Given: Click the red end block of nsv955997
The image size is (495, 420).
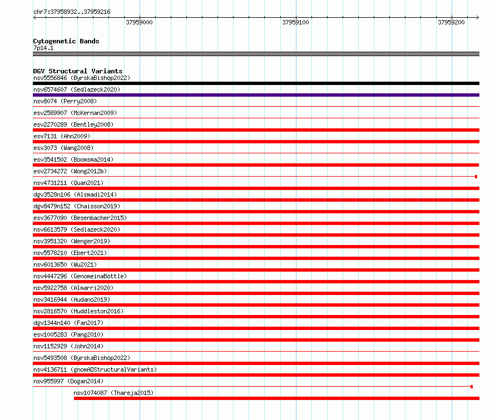Looking at the screenshot, I should click(x=472, y=387).
